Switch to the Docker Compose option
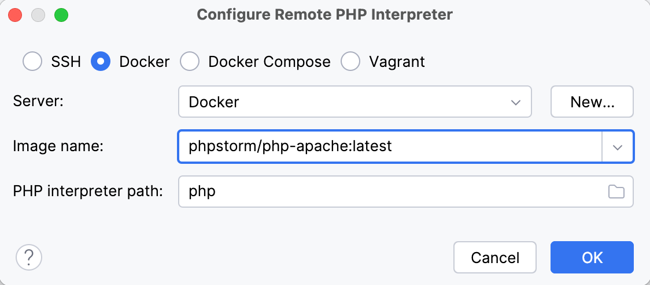 190,61
